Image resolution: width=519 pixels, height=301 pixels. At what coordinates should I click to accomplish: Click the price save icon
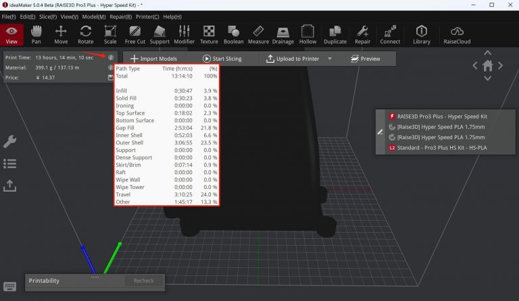[111, 78]
